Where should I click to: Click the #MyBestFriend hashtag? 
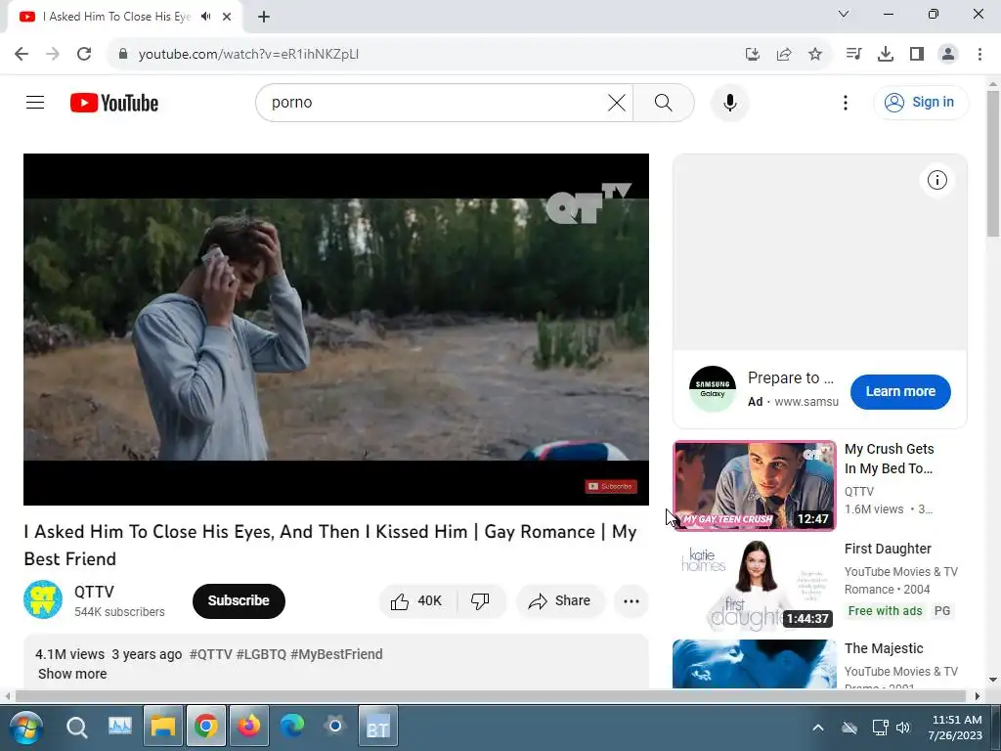(336, 654)
